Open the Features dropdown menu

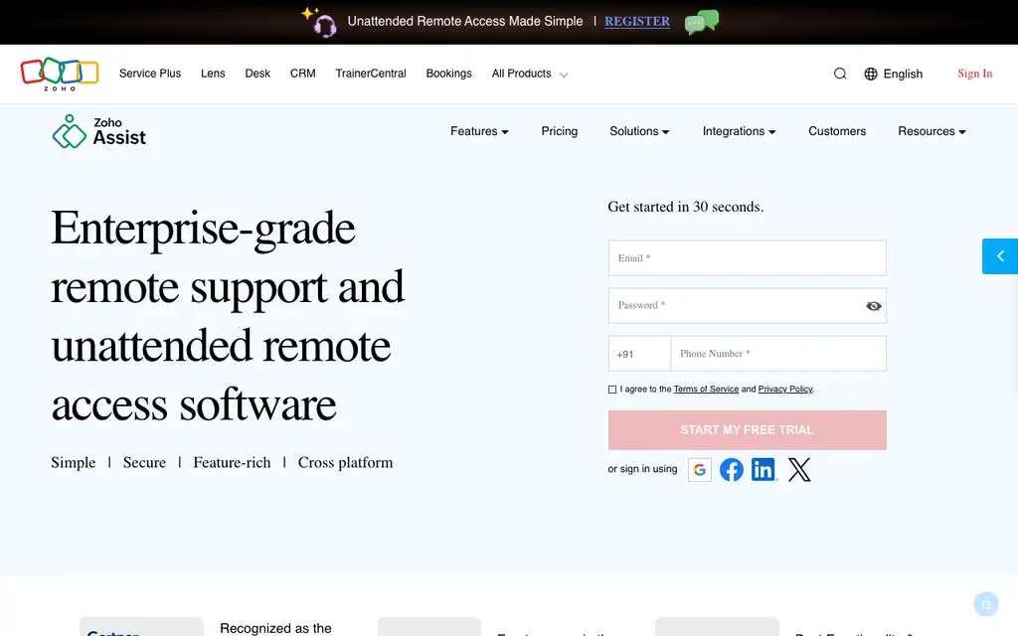tap(479, 131)
